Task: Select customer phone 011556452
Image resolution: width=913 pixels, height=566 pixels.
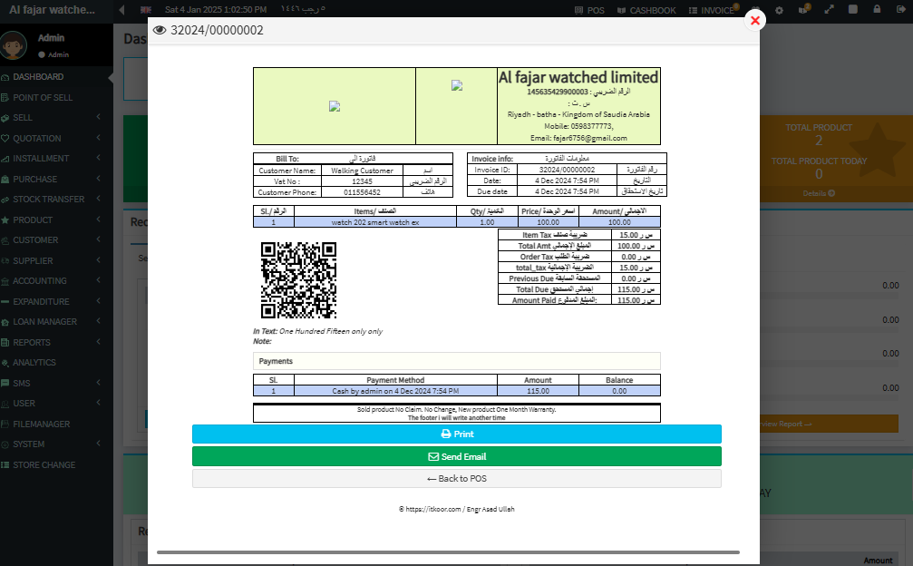Action: click(x=362, y=192)
